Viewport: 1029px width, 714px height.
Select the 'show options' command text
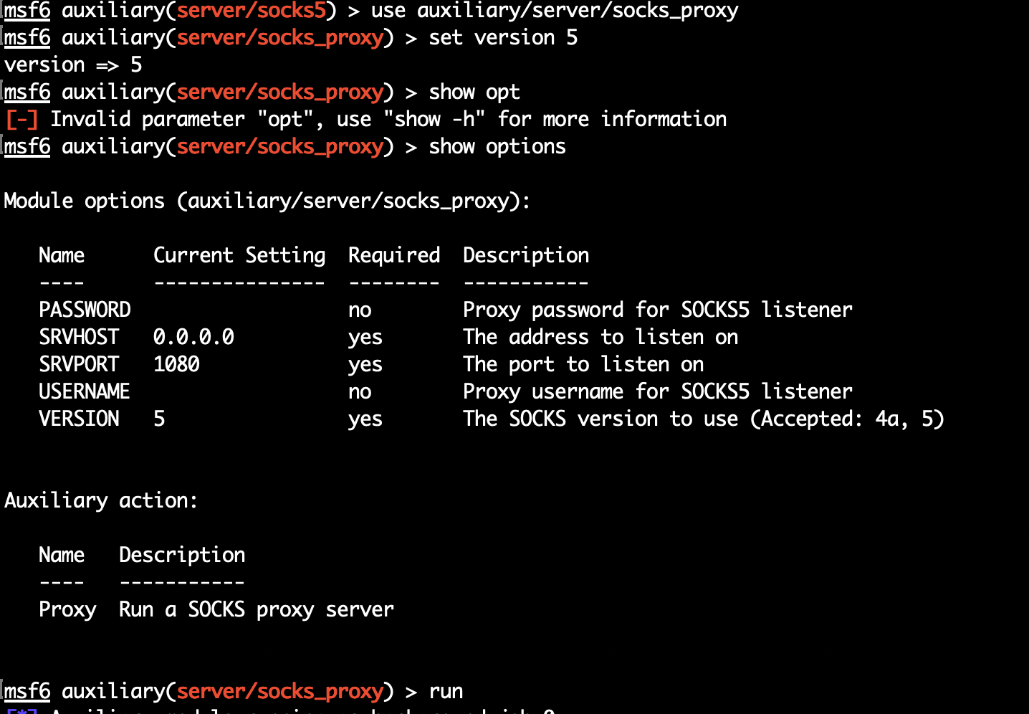[497, 146]
